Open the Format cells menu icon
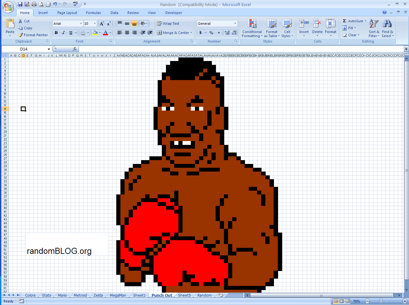This screenshot has width=409, height=305. pyautogui.click(x=331, y=24)
